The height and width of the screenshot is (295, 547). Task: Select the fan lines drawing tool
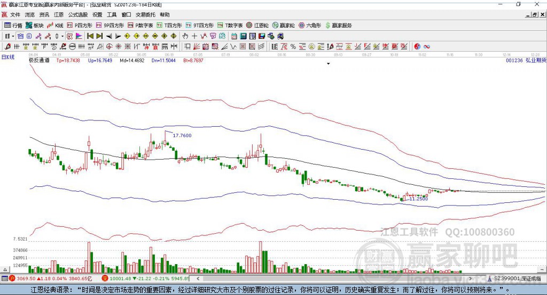[x=197, y=46]
